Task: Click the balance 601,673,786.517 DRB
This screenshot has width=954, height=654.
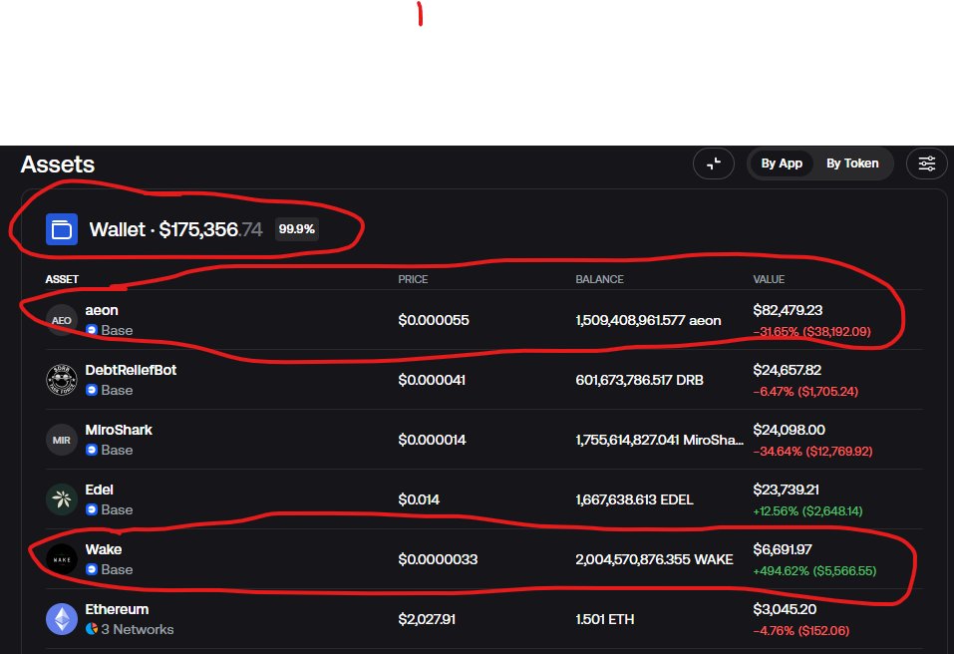Action: (639, 380)
